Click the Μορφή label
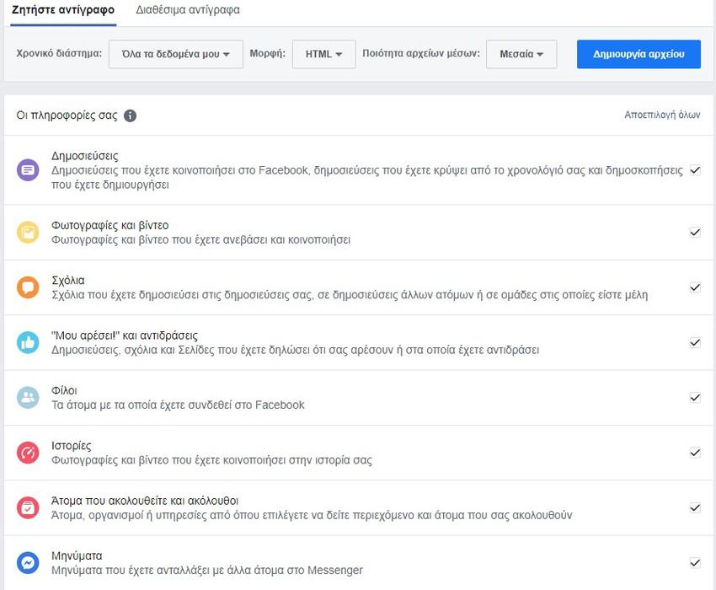The image size is (716, 590). click(x=268, y=53)
